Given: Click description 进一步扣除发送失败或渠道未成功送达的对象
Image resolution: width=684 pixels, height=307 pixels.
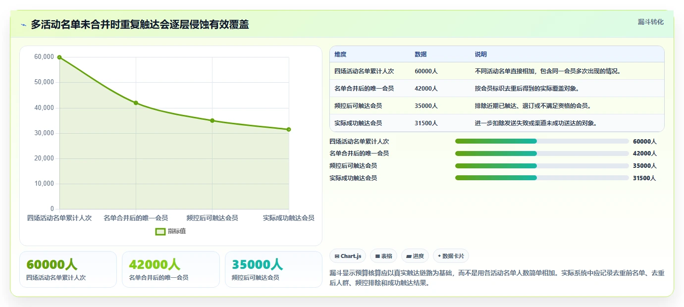Looking at the screenshot, I should point(536,123).
